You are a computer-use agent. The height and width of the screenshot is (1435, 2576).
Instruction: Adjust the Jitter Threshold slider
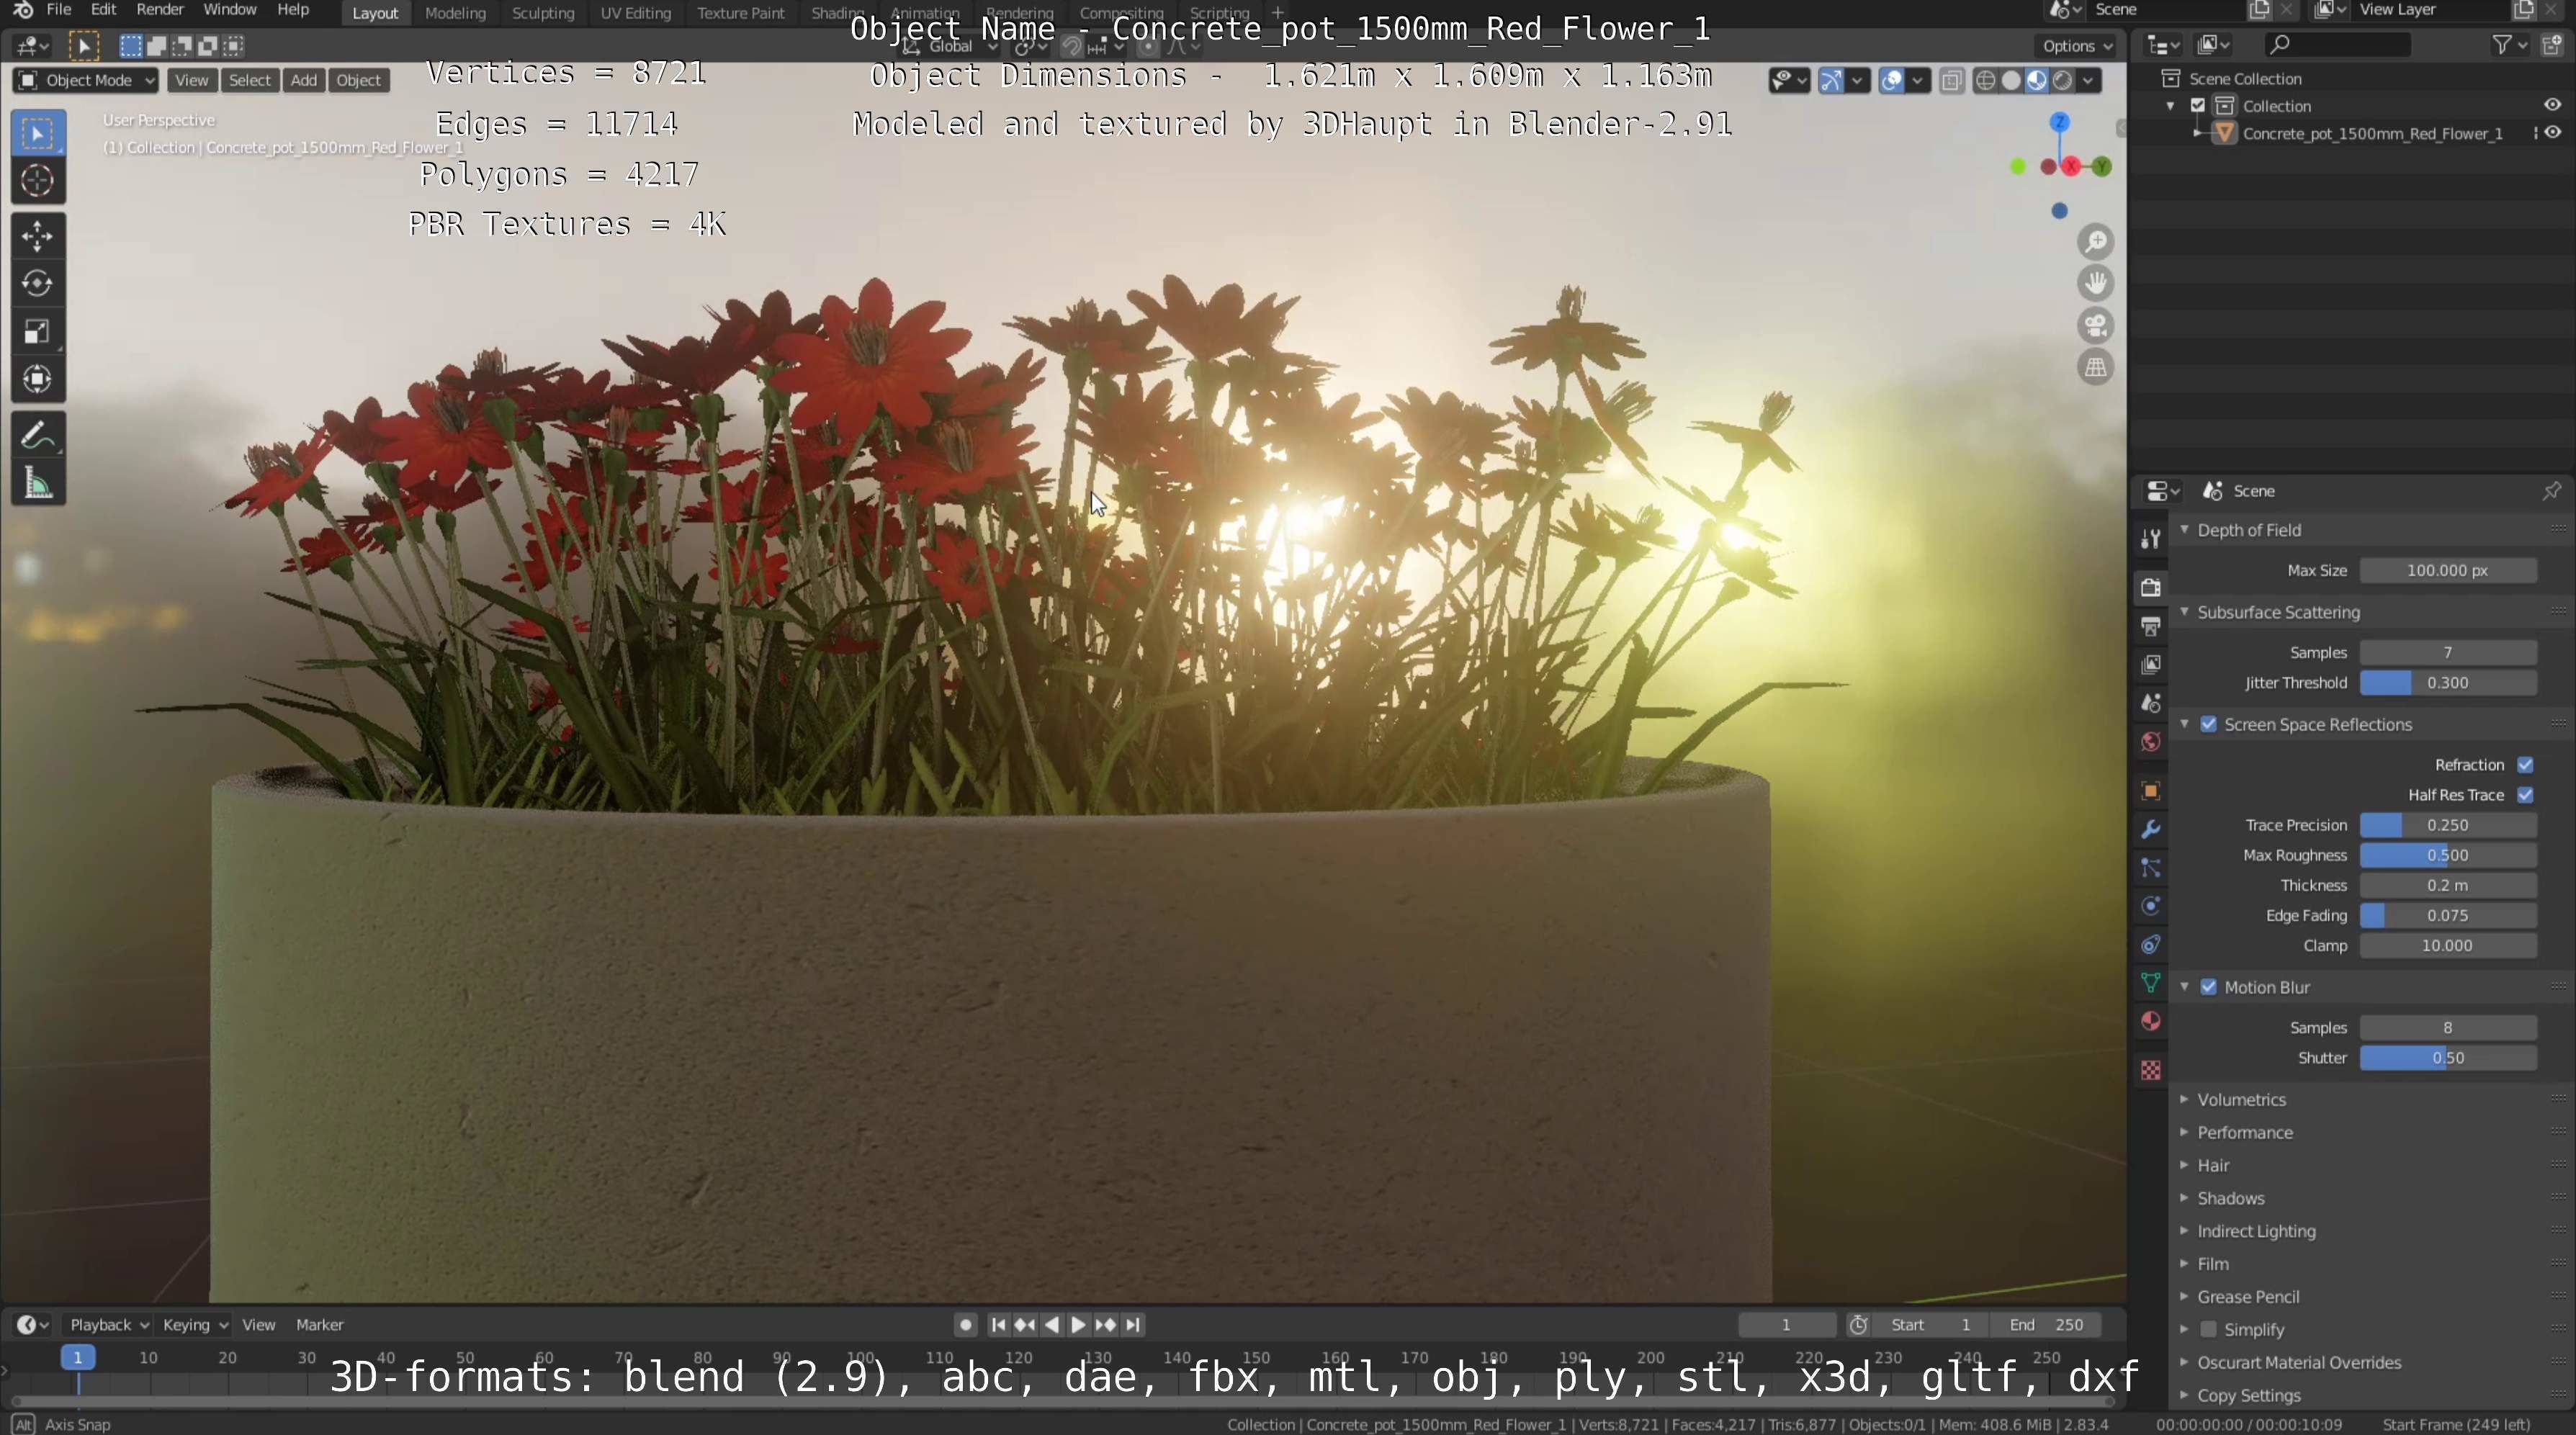tap(2447, 683)
